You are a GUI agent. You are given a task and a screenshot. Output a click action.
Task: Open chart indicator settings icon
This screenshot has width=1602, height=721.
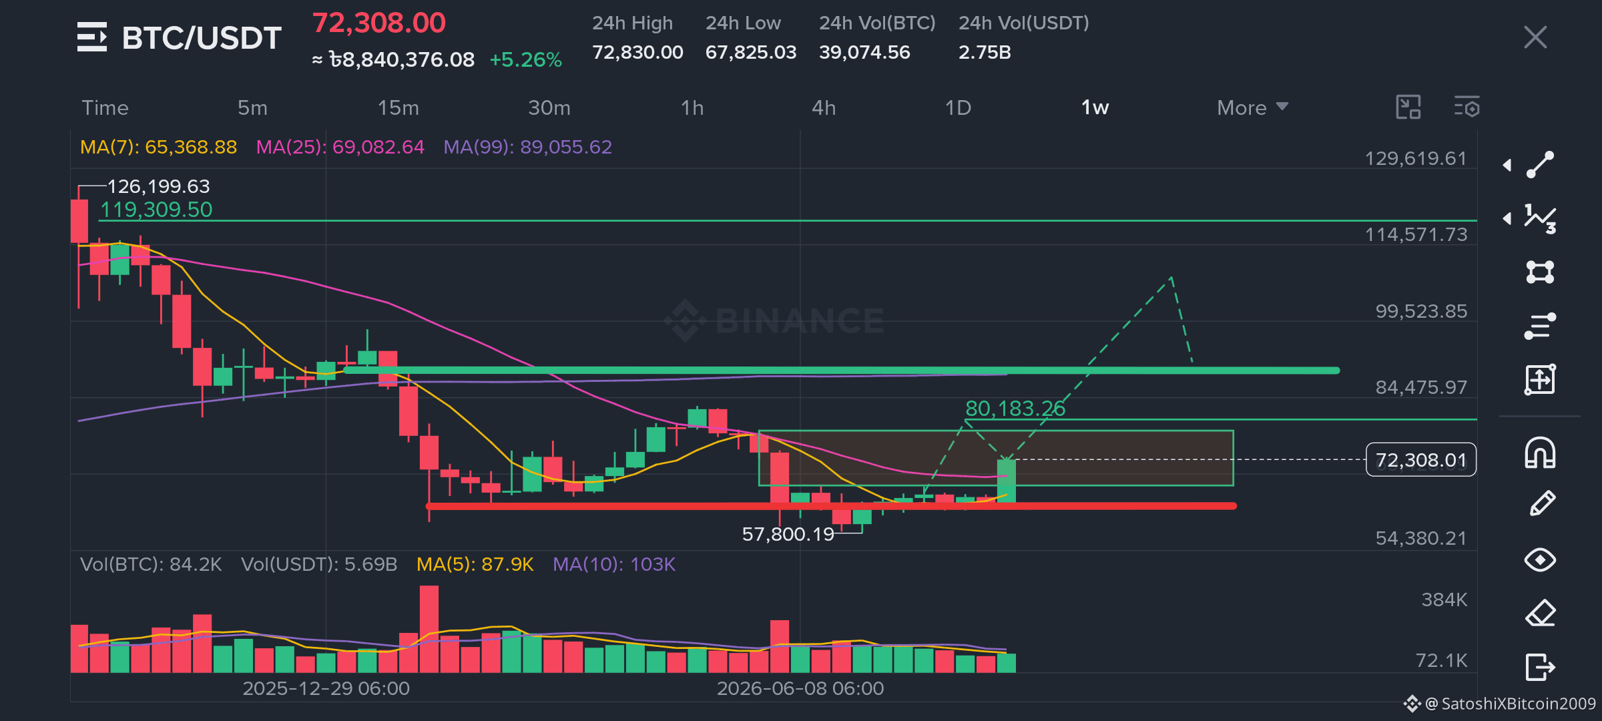point(1467,107)
